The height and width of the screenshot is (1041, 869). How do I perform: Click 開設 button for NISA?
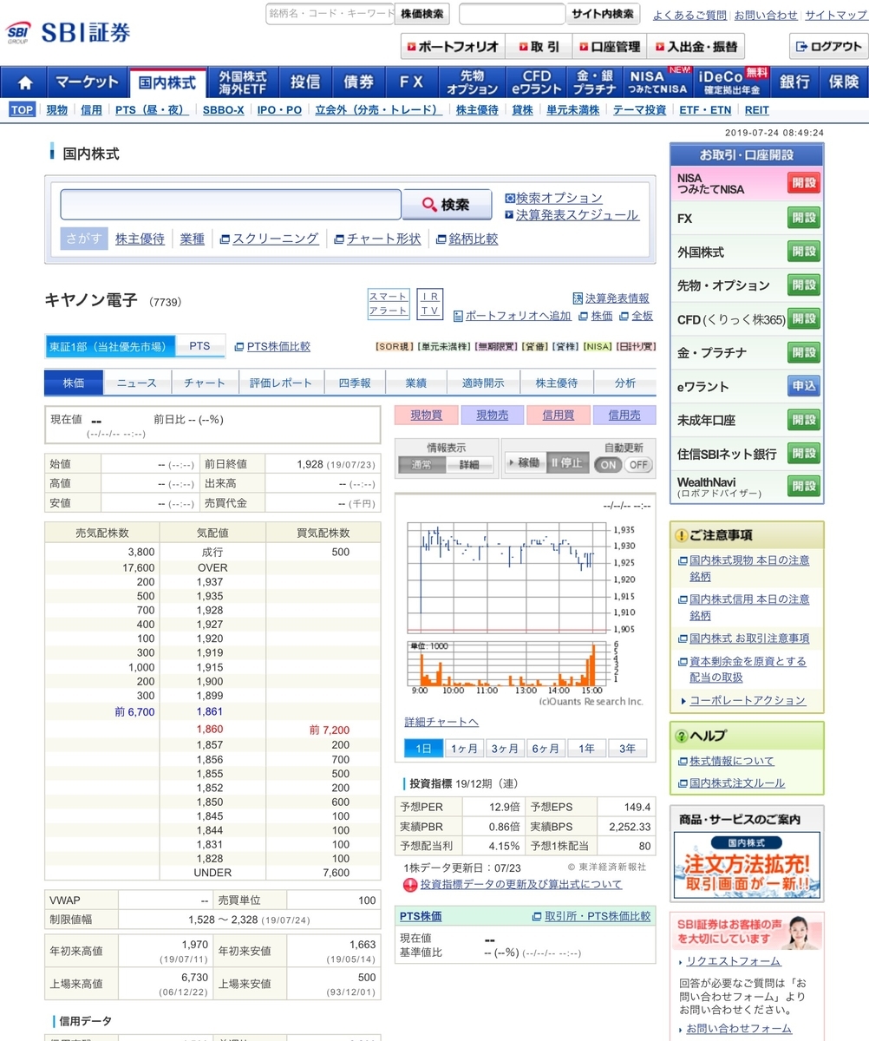[x=804, y=183]
